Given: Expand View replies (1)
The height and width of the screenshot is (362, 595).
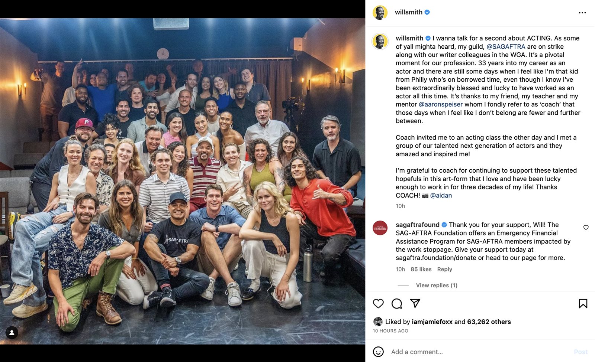Looking at the screenshot, I should (x=437, y=285).
